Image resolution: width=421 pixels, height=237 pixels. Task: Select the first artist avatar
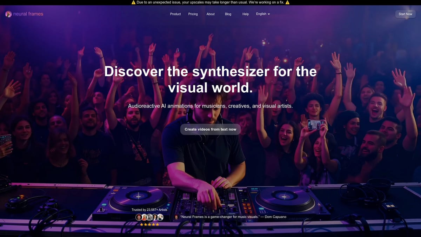pyautogui.click(x=139, y=217)
